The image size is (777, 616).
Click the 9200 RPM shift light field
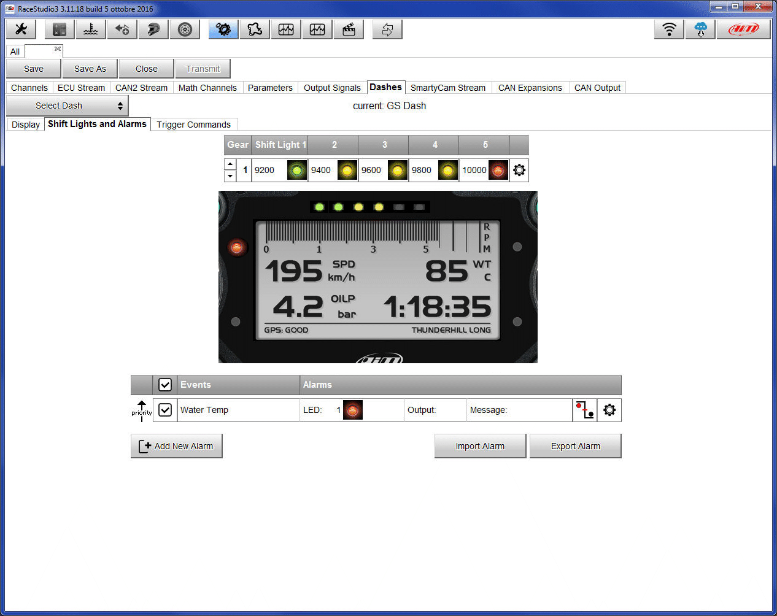(269, 171)
